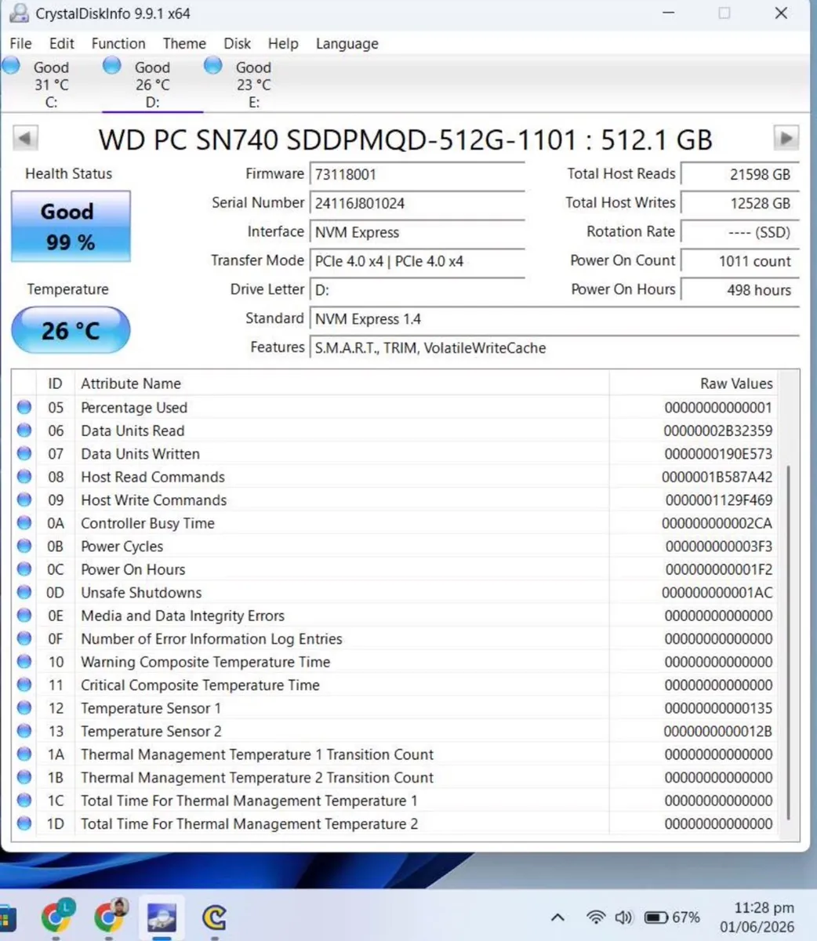Click the Standard field NVM Express 1.4
The width and height of the screenshot is (817, 941).
[555, 319]
